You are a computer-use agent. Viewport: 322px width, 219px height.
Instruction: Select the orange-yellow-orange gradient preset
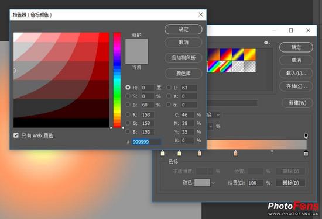click(250, 54)
